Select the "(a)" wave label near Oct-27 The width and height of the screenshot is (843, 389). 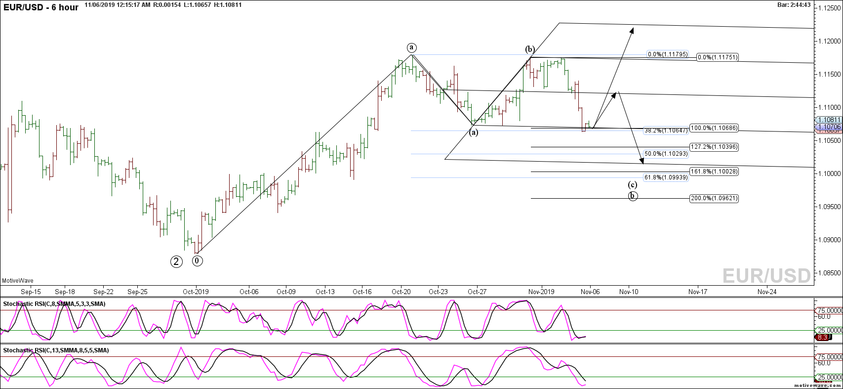[x=473, y=132]
